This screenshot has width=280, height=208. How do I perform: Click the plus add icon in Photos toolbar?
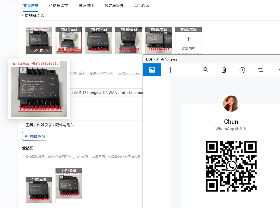170,70
